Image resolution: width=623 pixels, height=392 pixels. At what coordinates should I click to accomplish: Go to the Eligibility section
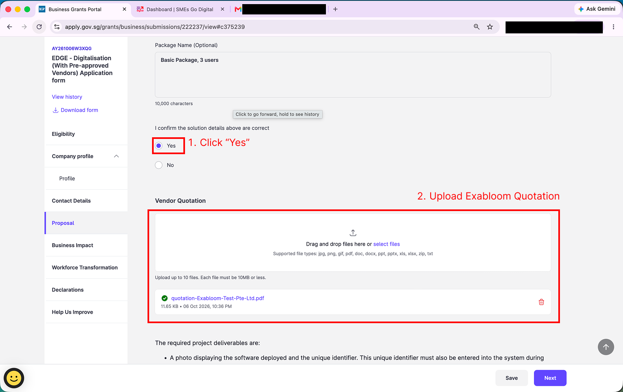point(63,134)
